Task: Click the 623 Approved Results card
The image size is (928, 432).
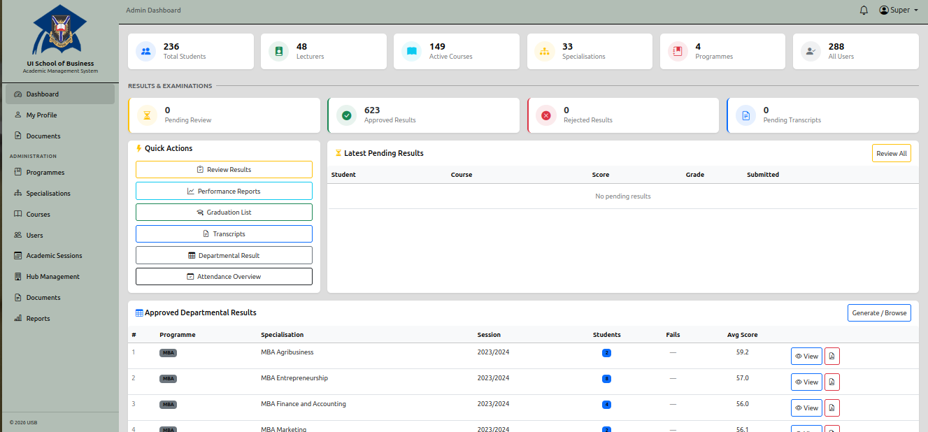Action: [x=423, y=115]
